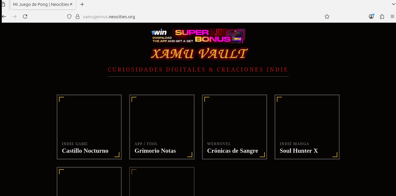The height and width of the screenshot is (196, 396).
Task: Select the Mi Juego de Pong tab
Action: coord(43,4)
